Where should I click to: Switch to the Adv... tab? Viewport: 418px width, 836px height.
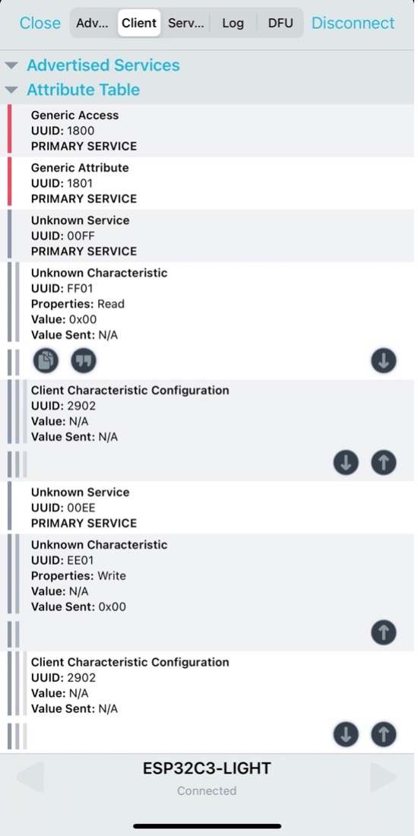93,23
